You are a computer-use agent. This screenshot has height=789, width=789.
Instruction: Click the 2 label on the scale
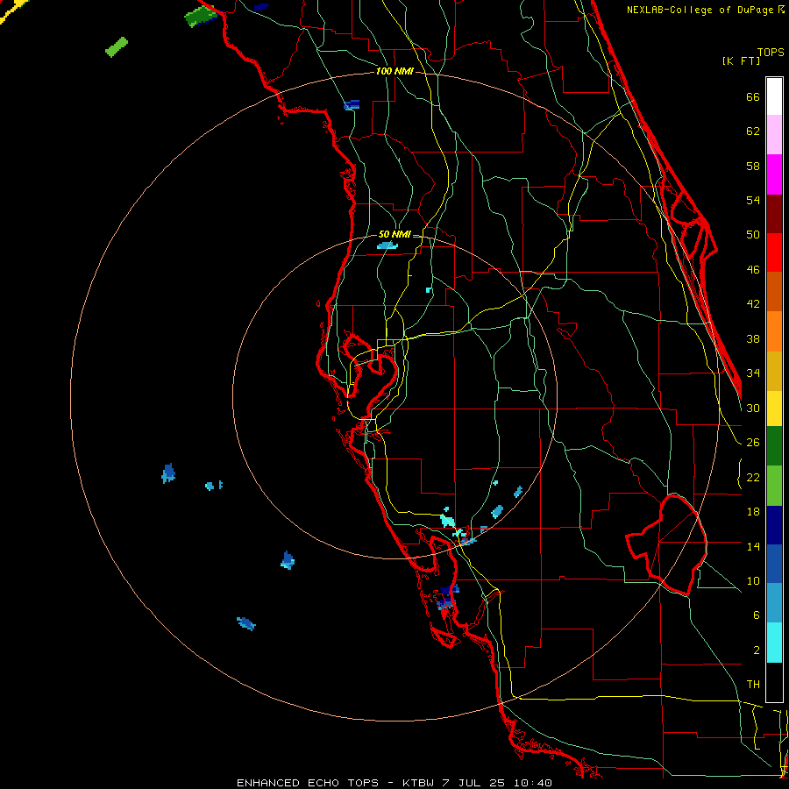(x=757, y=650)
